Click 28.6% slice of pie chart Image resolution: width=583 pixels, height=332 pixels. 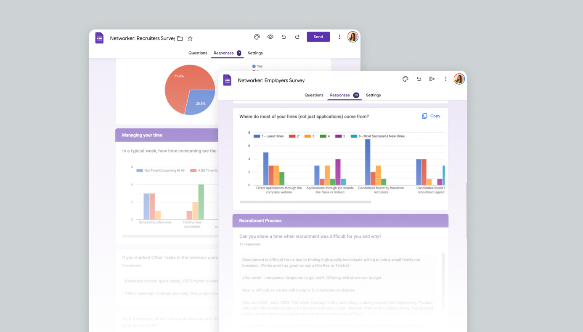(200, 102)
